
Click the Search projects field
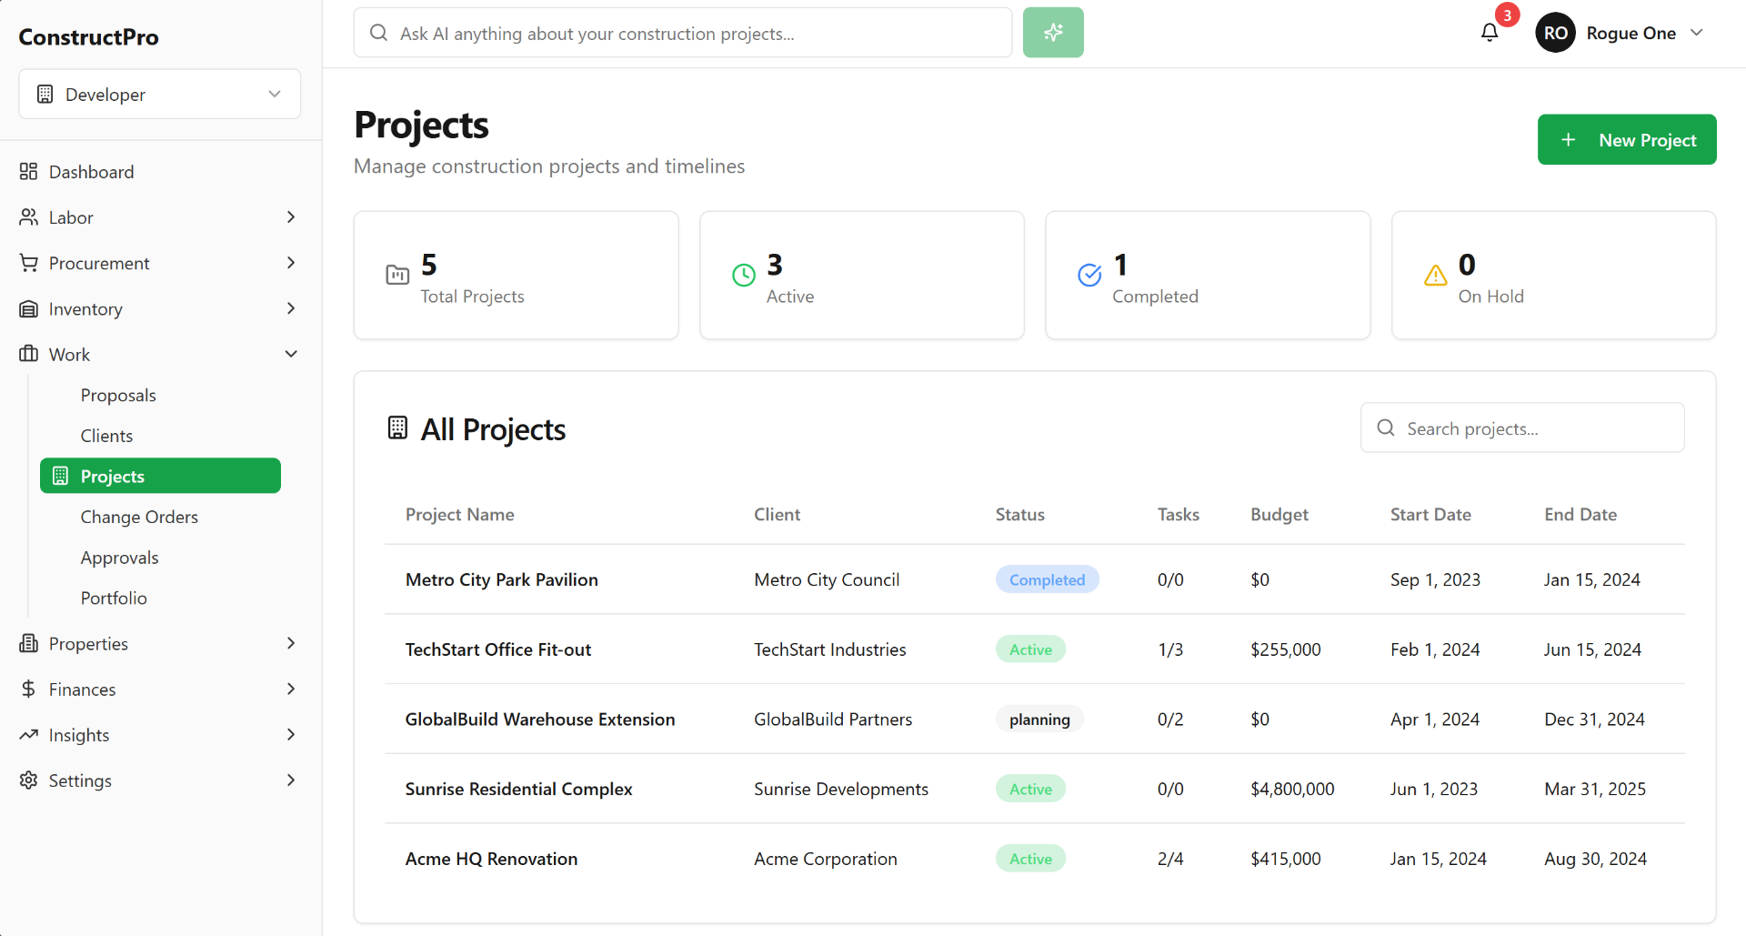point(1521,428)
